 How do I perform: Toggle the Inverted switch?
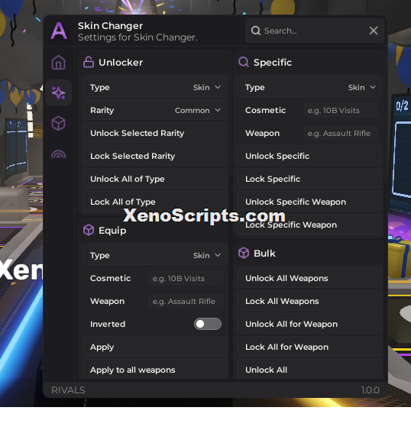[208, 324]
